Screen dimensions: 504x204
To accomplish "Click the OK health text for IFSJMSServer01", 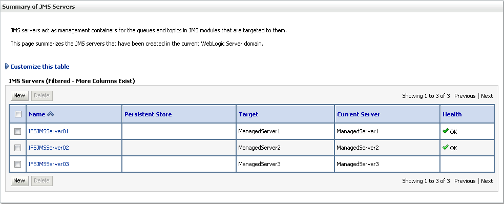I will 453,132.
